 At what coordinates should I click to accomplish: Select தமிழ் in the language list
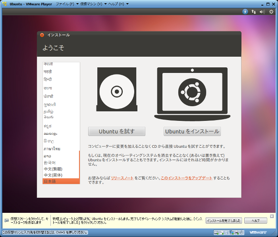coord(61,111)
